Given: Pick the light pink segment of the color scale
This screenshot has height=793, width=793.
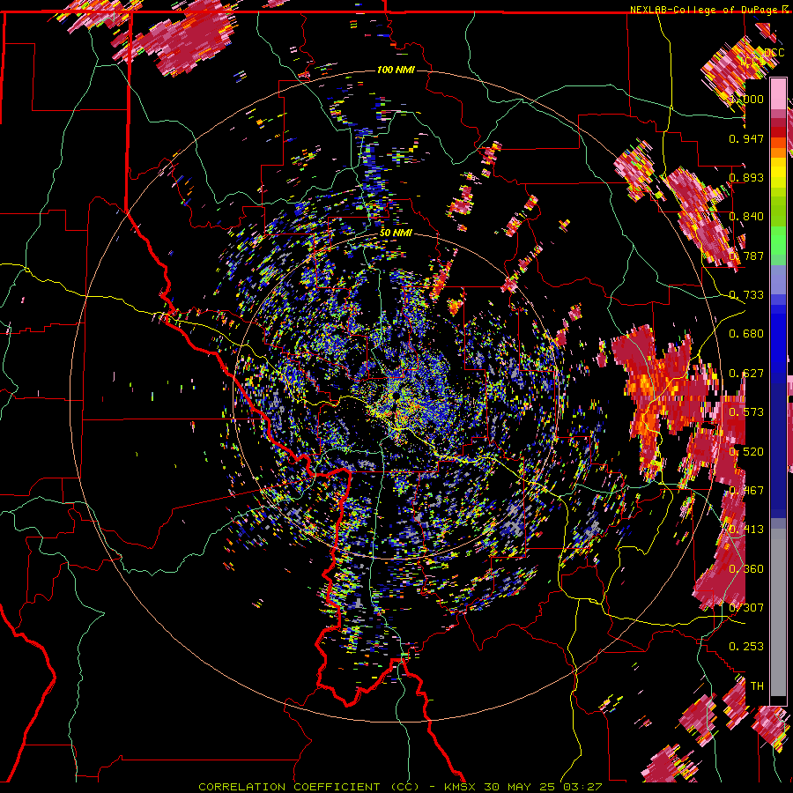Looking at the screenshot, I should point(778,93).
